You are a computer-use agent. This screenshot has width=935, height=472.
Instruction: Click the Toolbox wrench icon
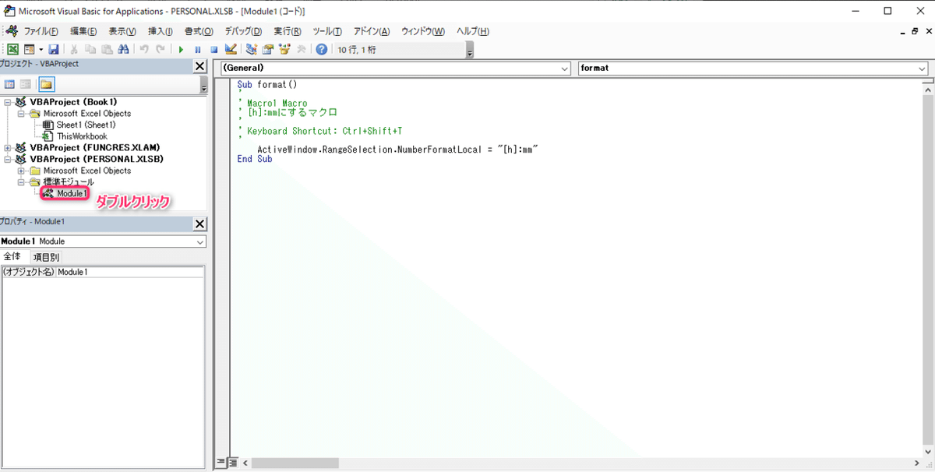tap(300, 49)
